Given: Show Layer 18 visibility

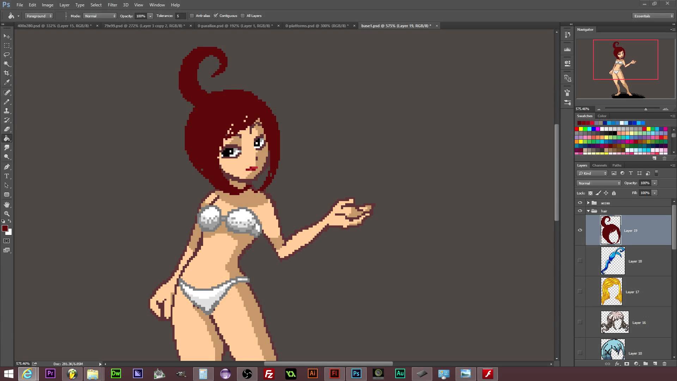Looking at the screenshot, I should pos(580,261).
